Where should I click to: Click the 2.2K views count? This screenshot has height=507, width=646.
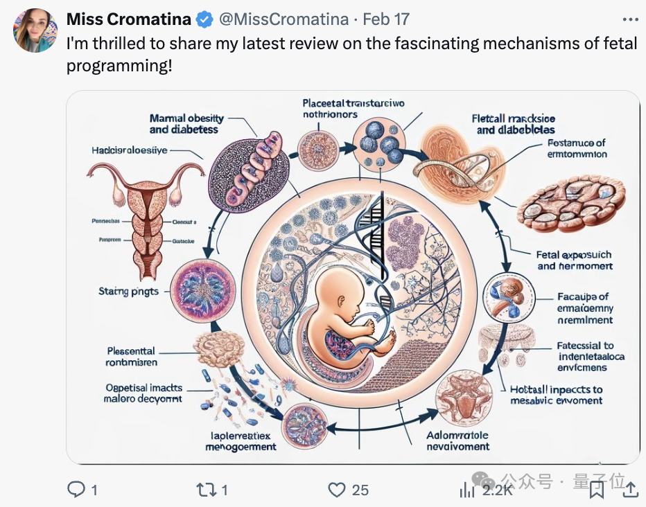pyautogui.click(x=497, y=490)
